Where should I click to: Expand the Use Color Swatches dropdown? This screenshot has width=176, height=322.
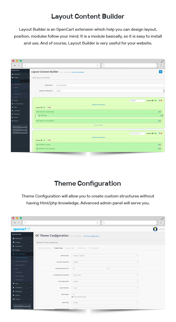click(x=105, y=262)
